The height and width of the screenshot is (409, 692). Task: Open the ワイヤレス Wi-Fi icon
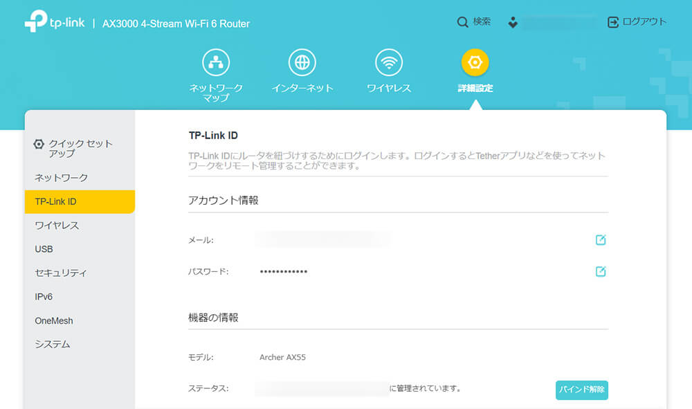click(x=389, y=62)
